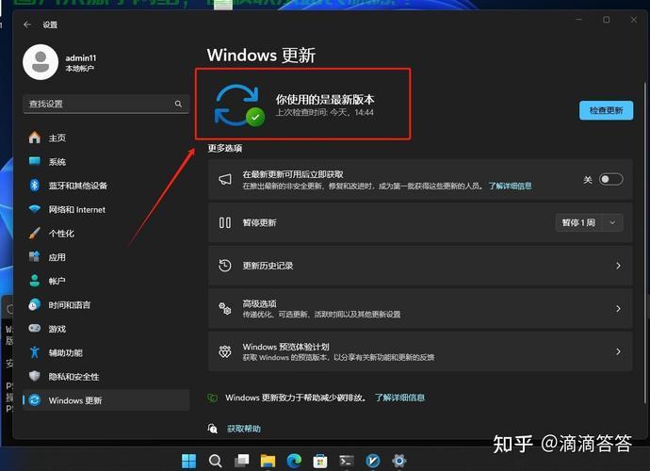The width and height of the screenshot is (650, 471).
Task: Click 暂停 1 周 button
Action: 579,222
